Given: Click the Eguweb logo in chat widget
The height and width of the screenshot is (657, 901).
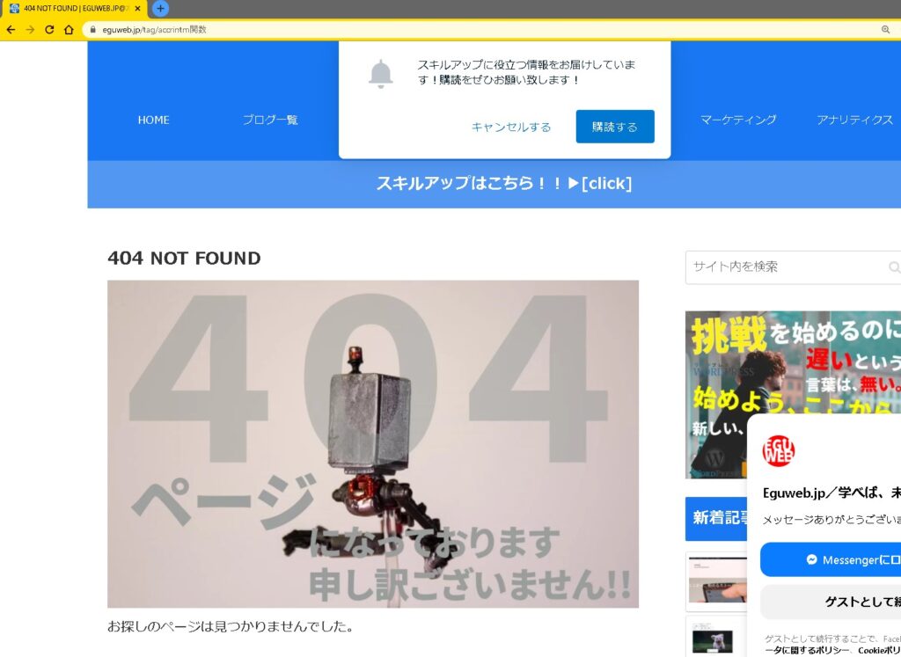Looking at the screenshot, I should 778,450.
